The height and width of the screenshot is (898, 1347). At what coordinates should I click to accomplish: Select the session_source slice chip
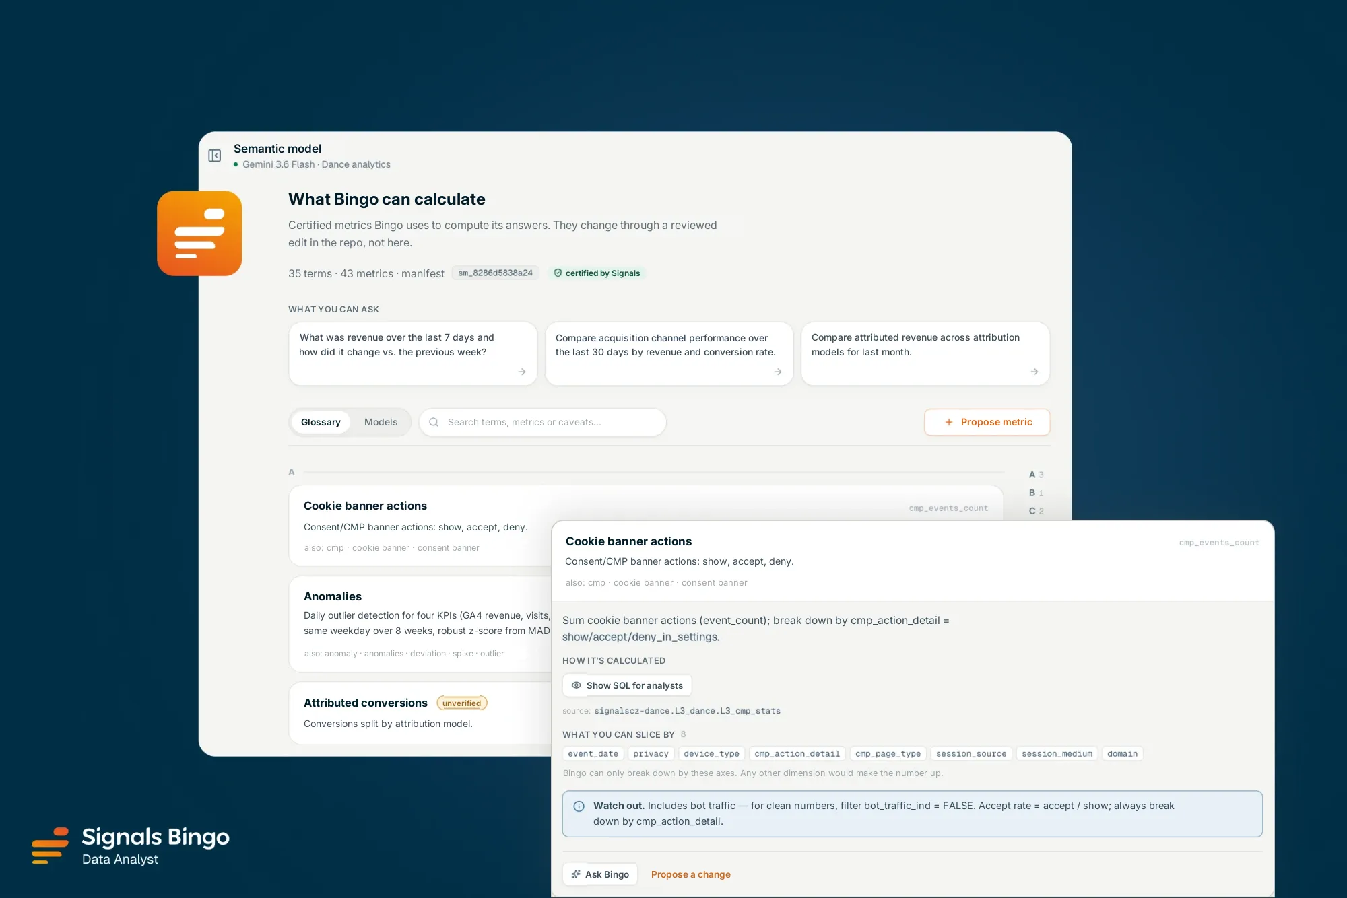[x=971, y=754]
